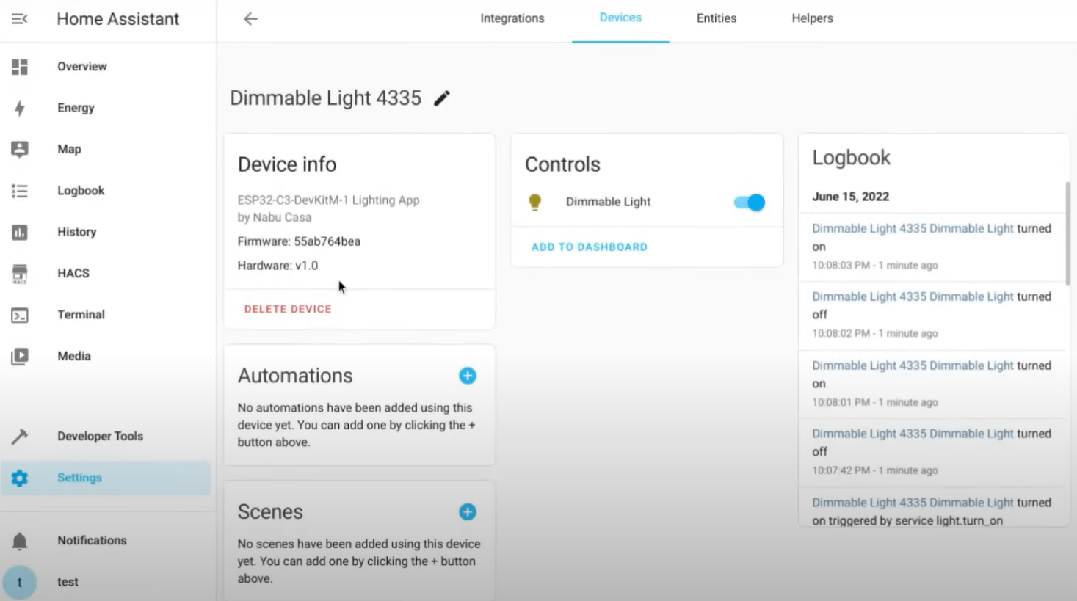
Task: Add an automation with the plus button
Action: pos(467,375)
